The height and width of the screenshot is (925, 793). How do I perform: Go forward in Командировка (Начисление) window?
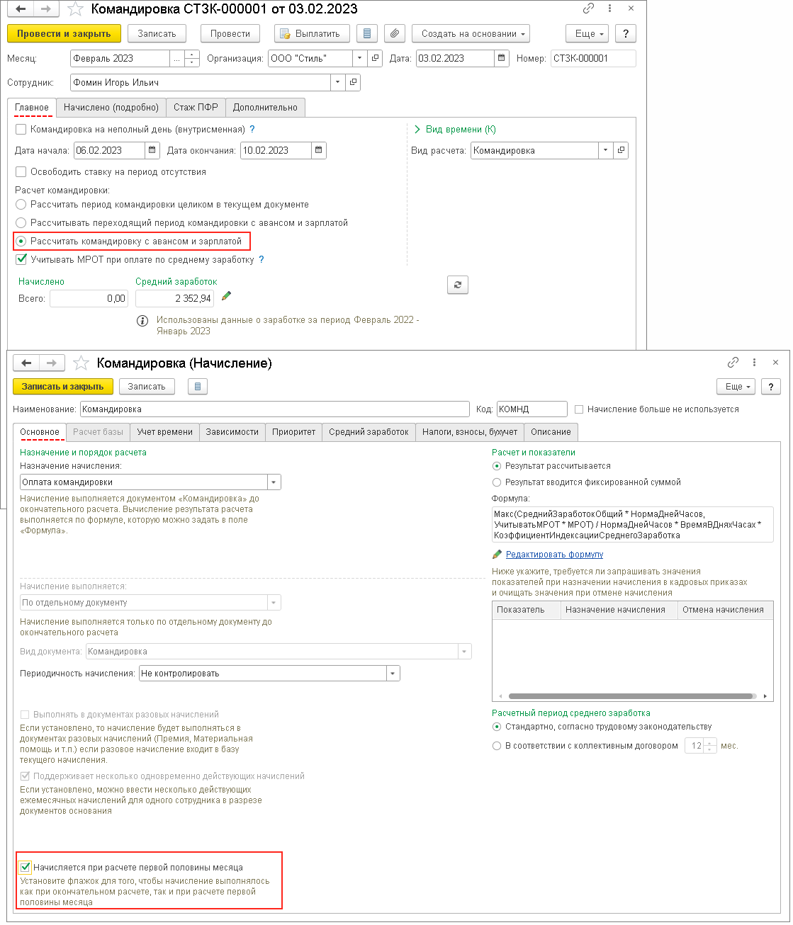[x=52, y=363]
